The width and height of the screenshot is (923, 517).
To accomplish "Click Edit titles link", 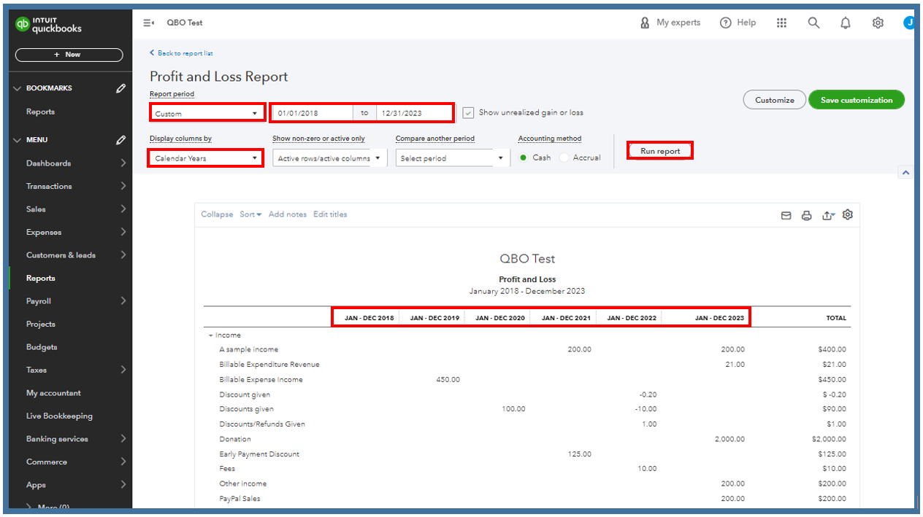I will 330,214.
